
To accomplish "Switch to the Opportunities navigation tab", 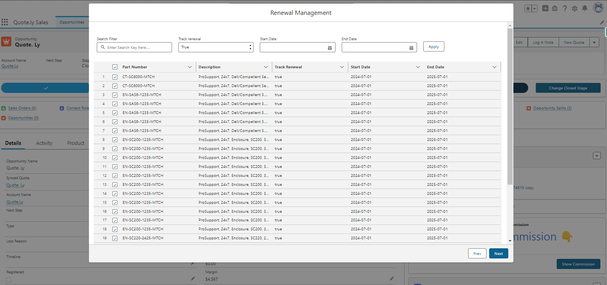I will coord(72,22).
